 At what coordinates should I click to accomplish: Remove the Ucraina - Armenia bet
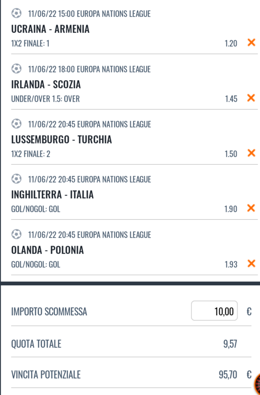point(251,43)
